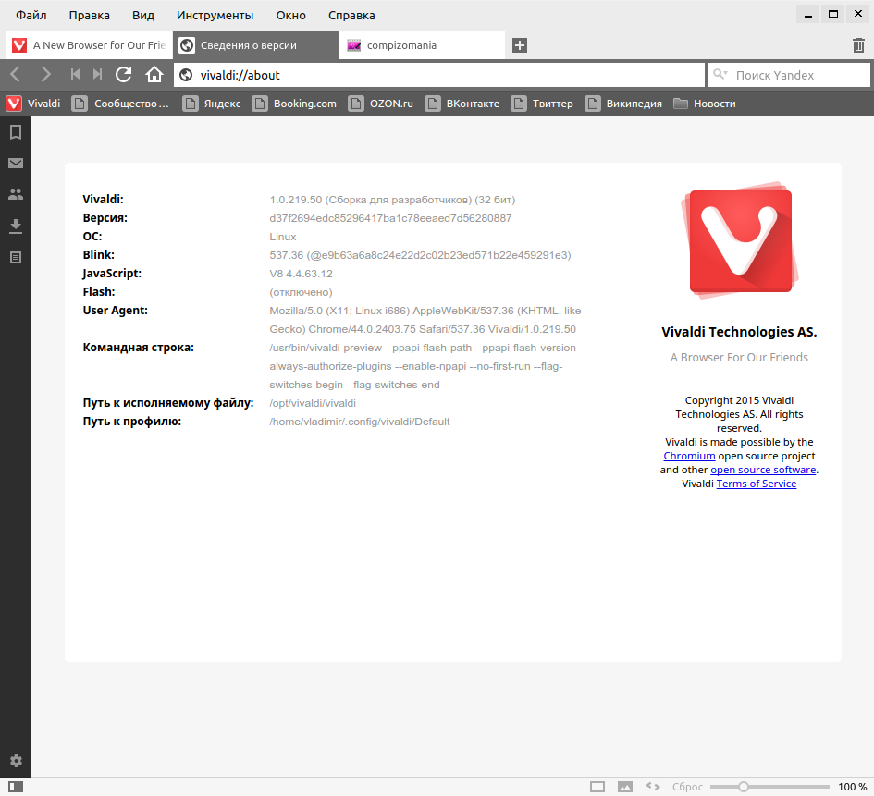Open the Terms of Service link
Viewport: 874px width, 796px height.
coord(757,484)
